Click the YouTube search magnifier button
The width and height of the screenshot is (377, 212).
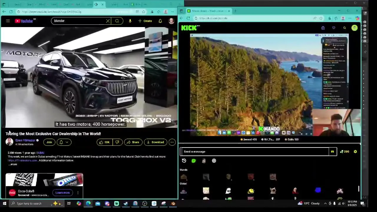117,21
